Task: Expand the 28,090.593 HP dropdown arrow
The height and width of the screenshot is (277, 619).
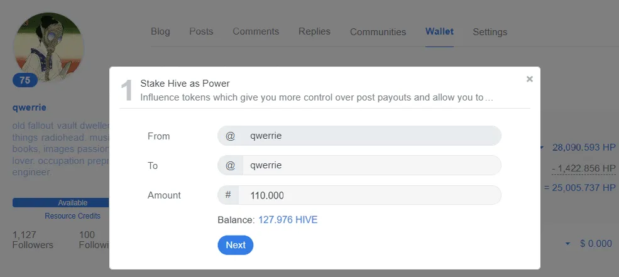Action: [542, 148]
